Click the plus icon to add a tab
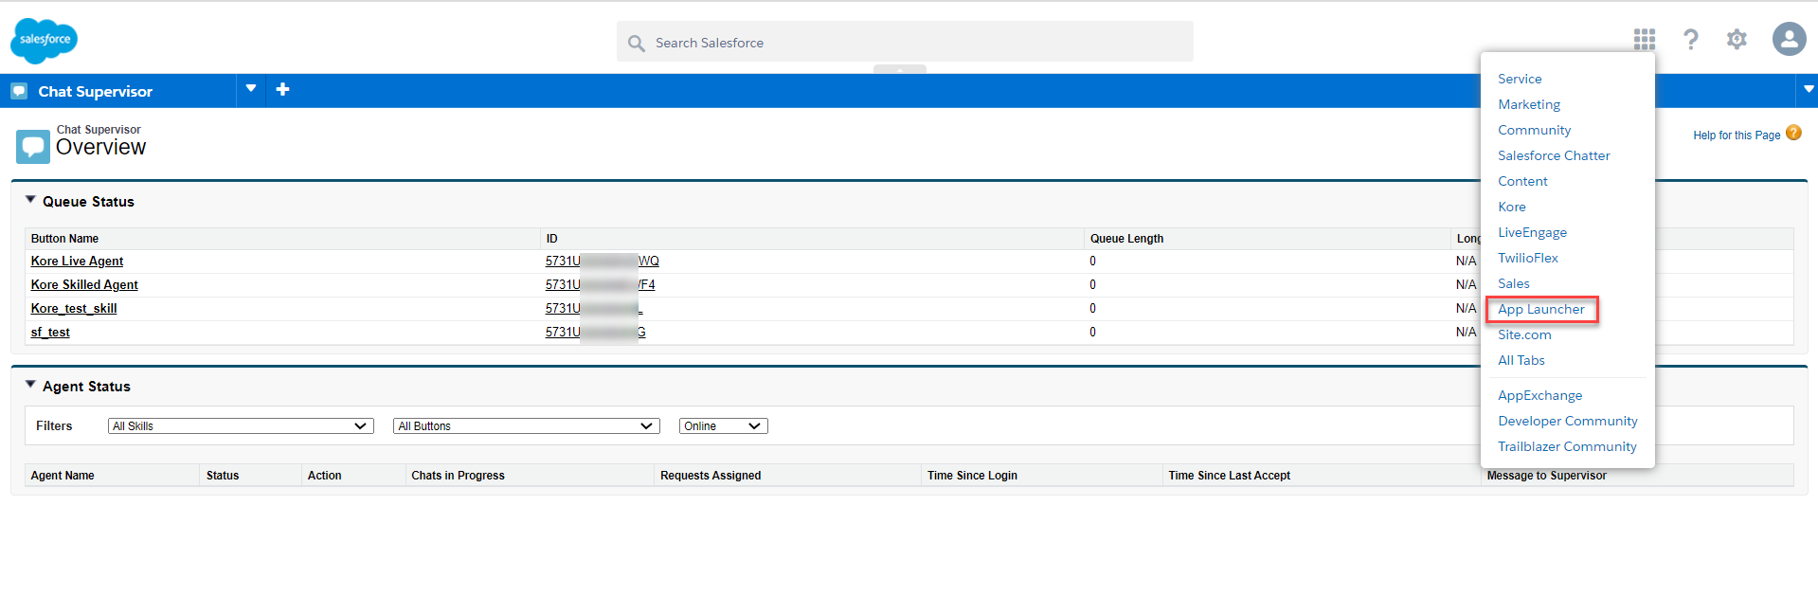Image resolution: width=1818 pixels, height=614 pixels. tap(282, 90)
